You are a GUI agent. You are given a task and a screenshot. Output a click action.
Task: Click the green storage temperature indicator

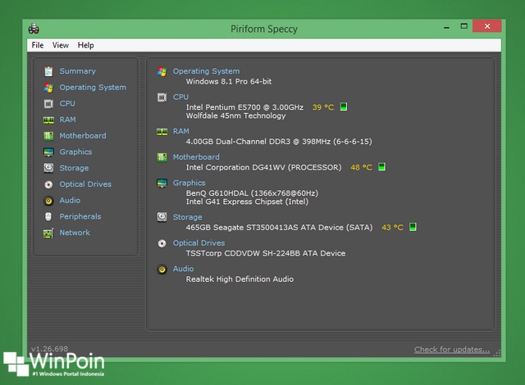(413, 227)
